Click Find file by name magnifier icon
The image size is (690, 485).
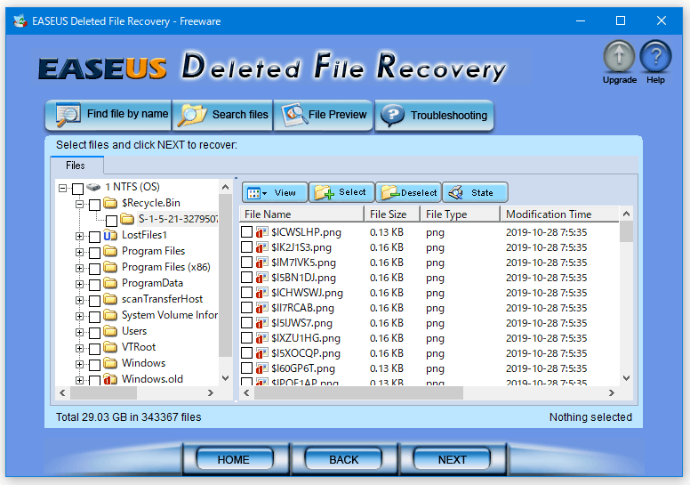point(68,115)
